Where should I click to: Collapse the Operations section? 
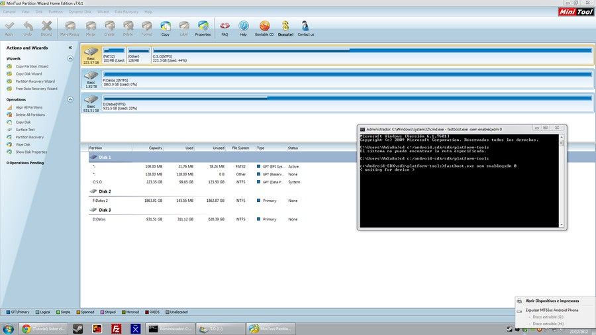[x=70, y=99]
